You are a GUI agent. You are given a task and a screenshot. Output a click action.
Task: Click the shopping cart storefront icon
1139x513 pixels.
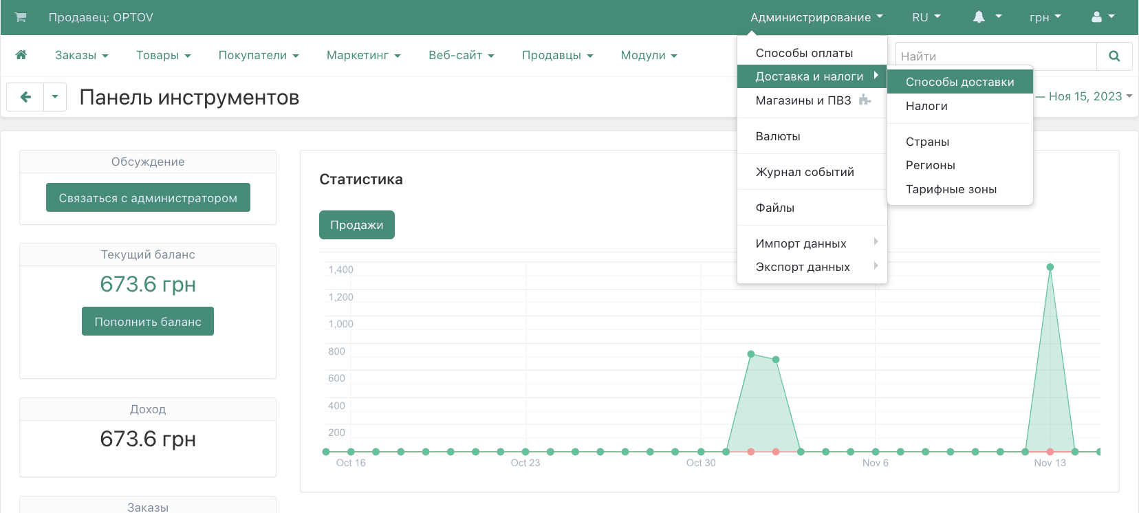tap(21, 17)
